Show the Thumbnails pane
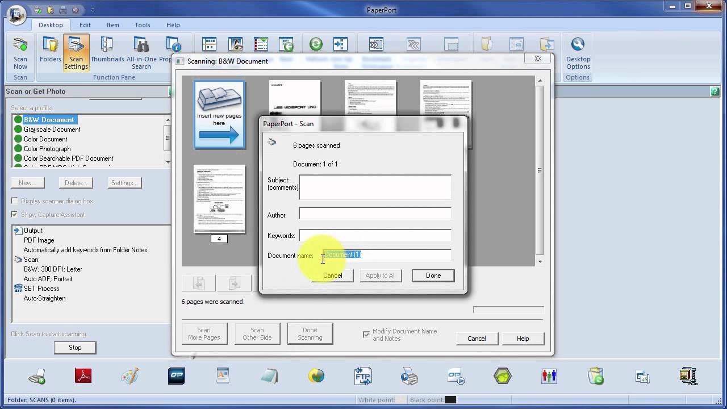 coord(107,49)
